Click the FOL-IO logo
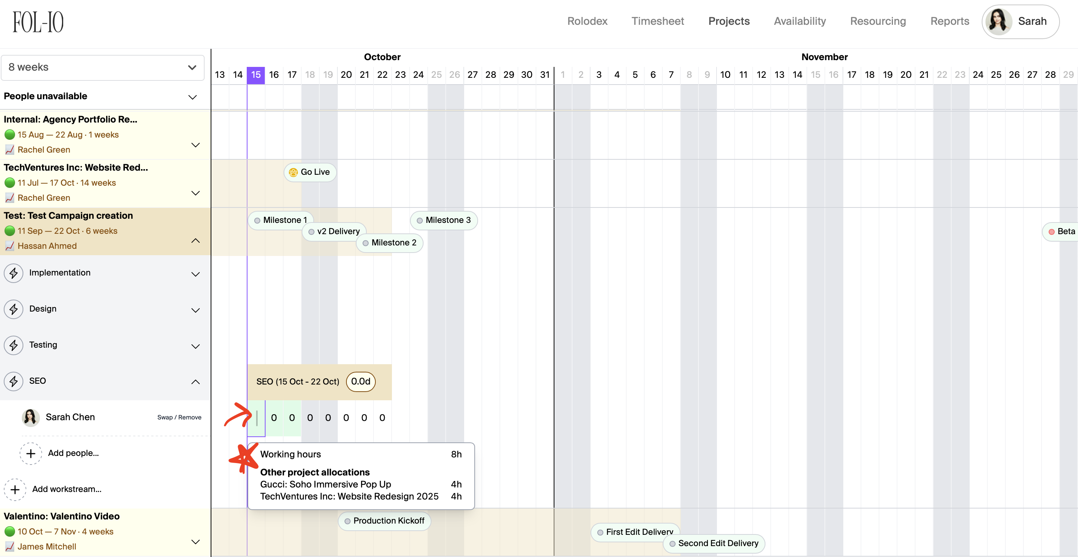This screenshot has width=1078, height=557. pyautogui.click(x=38, y=22)
